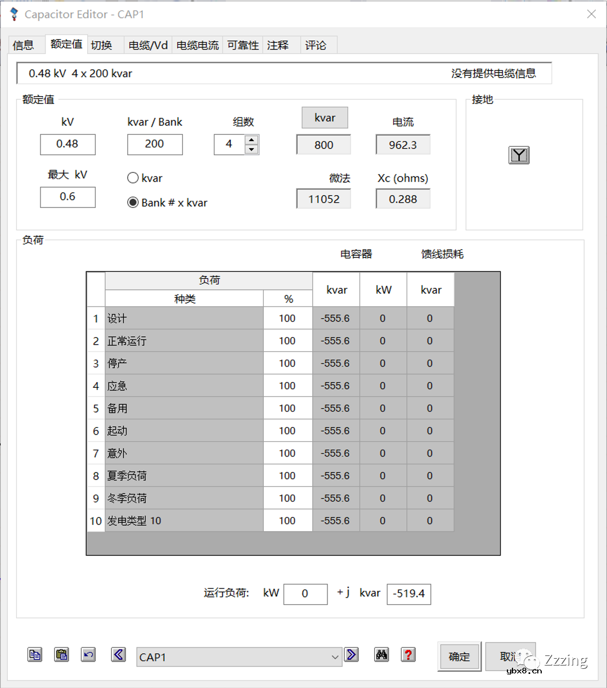Increase 组数 using the up spinner arrow

[252, 140]
